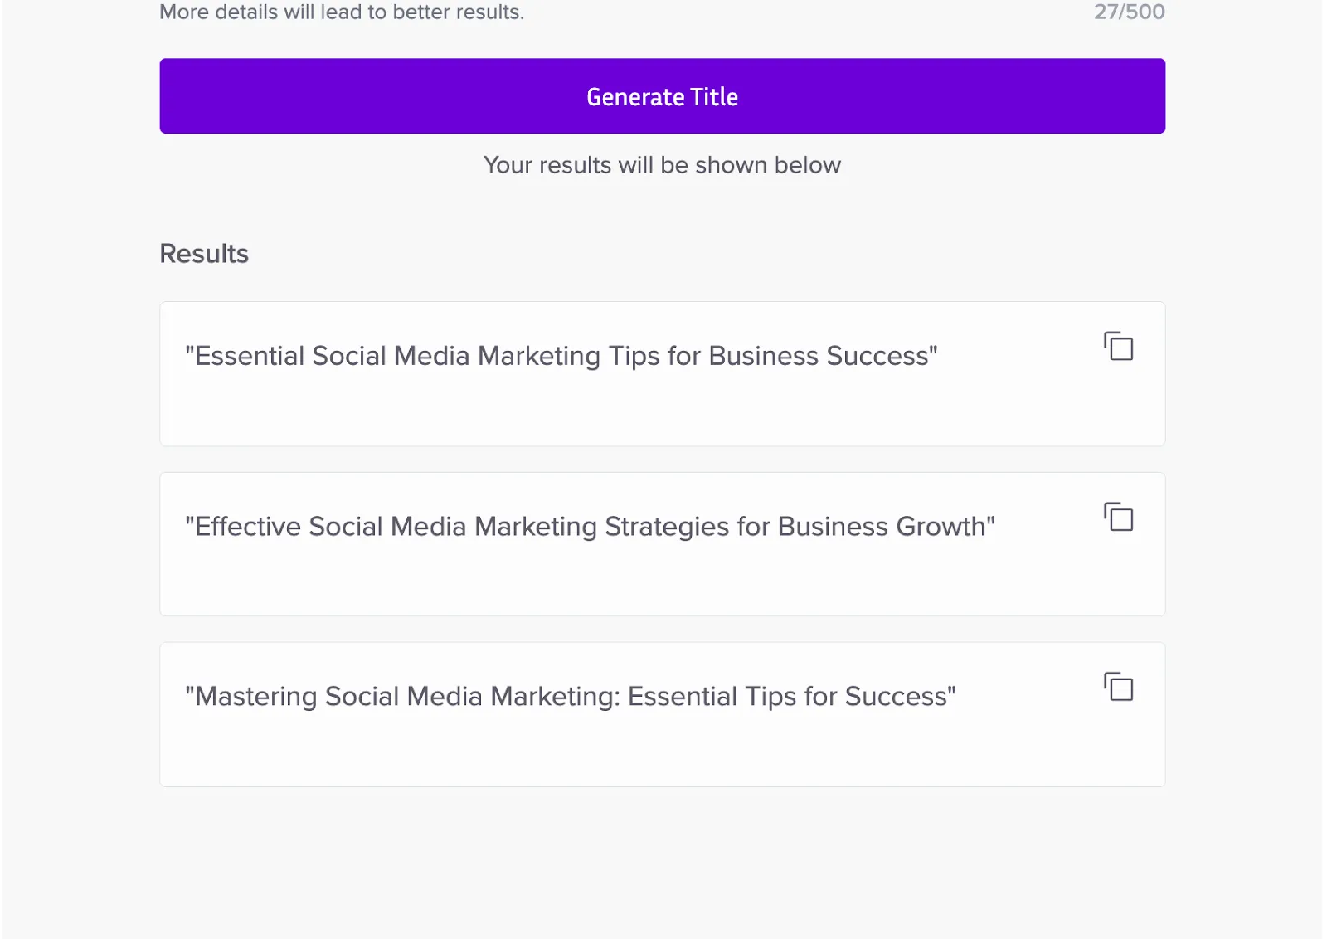
Task: Click "Your results will be shown below" message
Action: click(x=662, y=165)
